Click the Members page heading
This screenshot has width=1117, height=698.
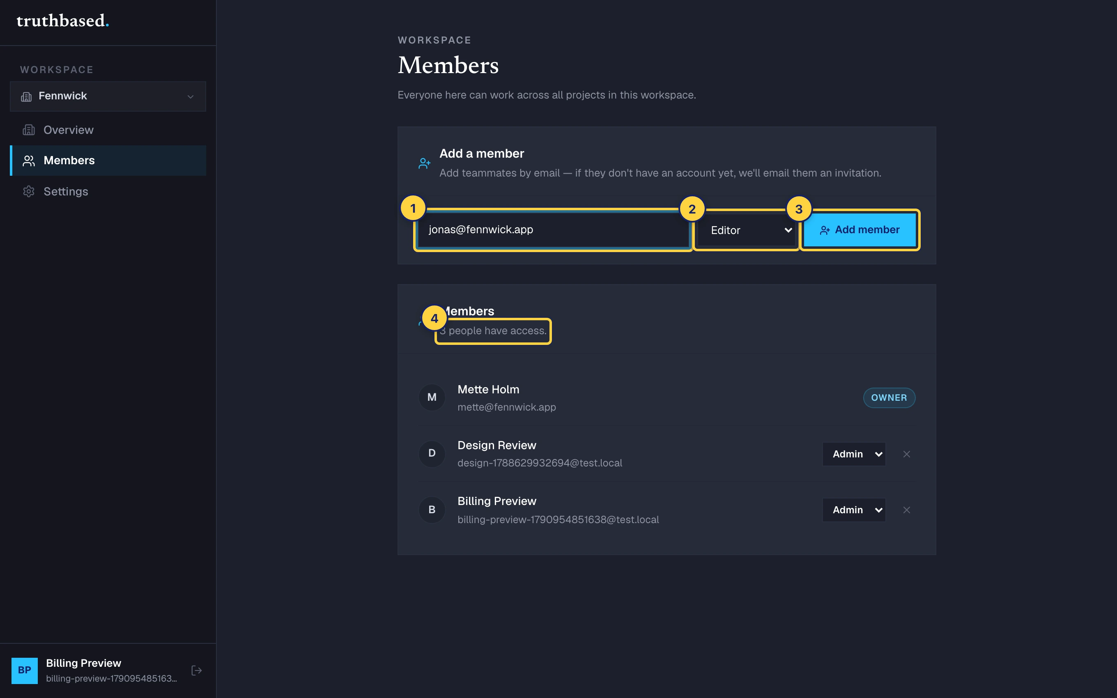click(x=448, y=65)
